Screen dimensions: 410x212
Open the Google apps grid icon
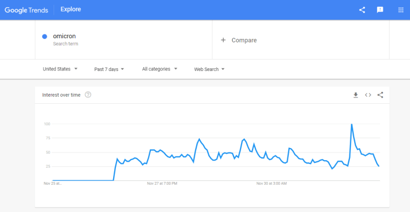401,10
